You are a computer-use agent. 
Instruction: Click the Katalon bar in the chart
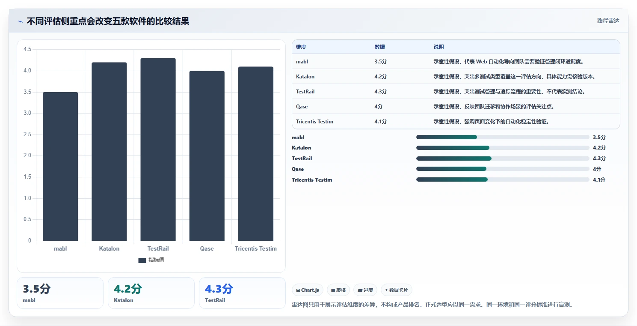click(109, 152)
